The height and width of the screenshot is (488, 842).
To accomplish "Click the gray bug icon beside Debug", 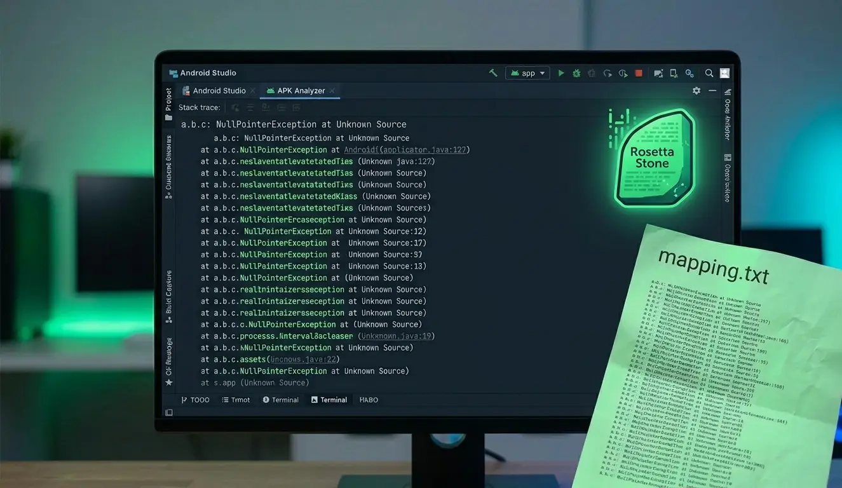I will point(592,73).
